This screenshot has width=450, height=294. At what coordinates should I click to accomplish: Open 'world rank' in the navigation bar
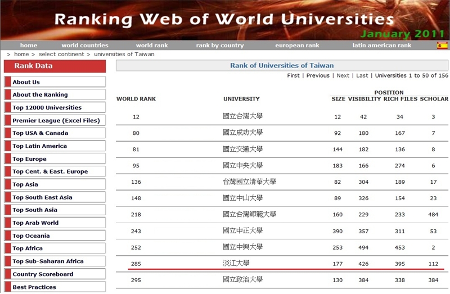click(152, 46)
